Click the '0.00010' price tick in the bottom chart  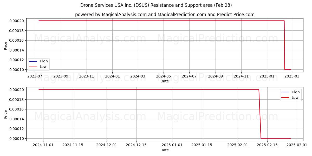click(x=17, y=139)
